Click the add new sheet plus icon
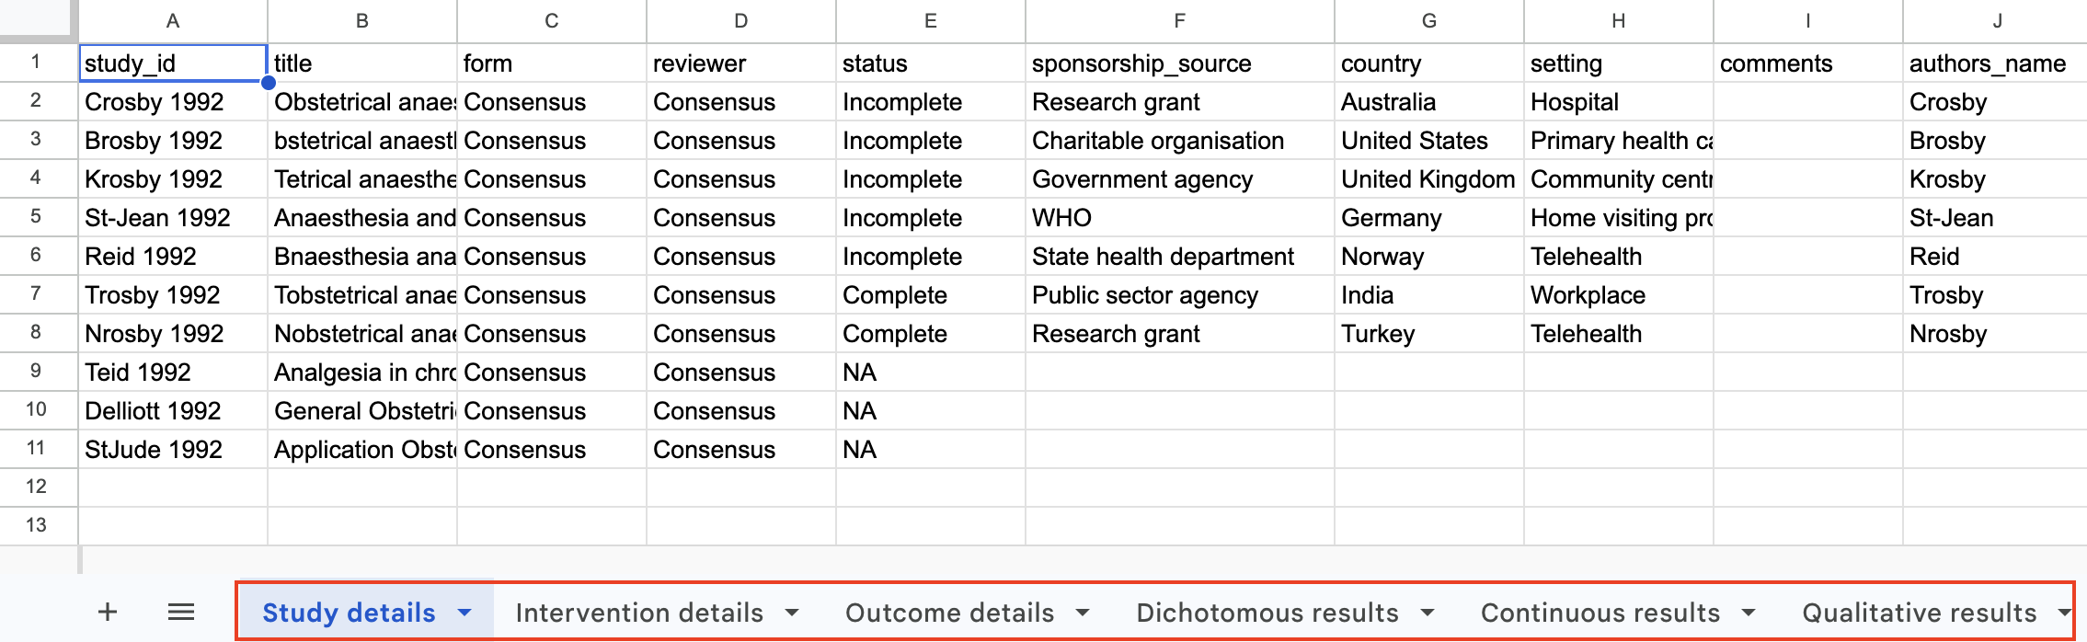 (108, 613)
